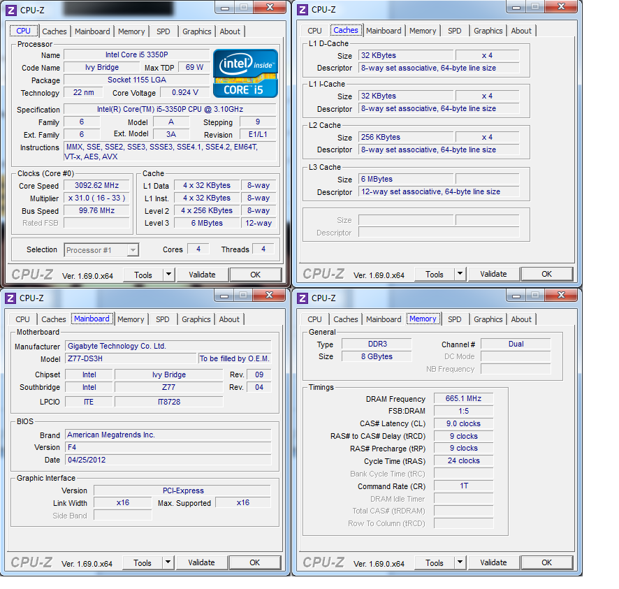The width and height of the screenshot is (619, 589).
Task: Select Memory tab in Mainboard window
Action: point(131,319)
